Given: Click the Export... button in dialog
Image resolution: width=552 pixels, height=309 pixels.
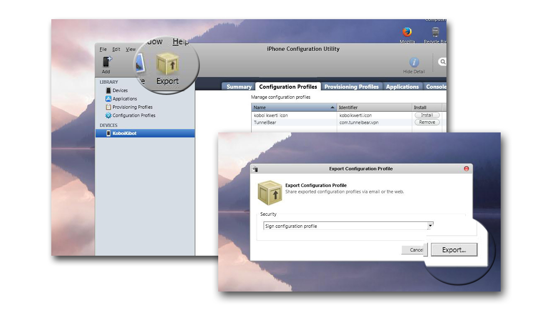Looking at the screenshot, I should coord(454,250).
